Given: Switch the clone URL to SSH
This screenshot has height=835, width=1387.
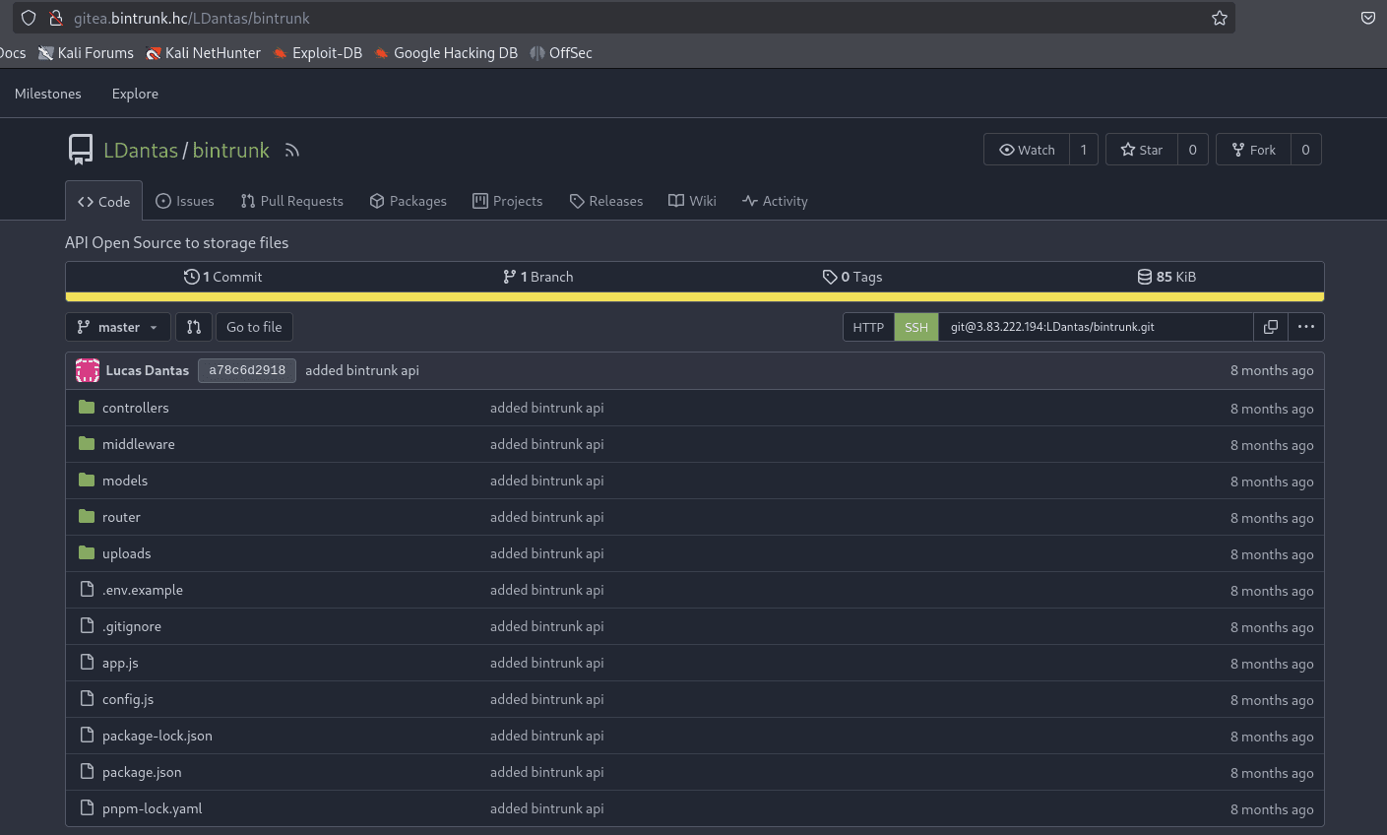Looking at the screenshot, I should coord(915,326).
